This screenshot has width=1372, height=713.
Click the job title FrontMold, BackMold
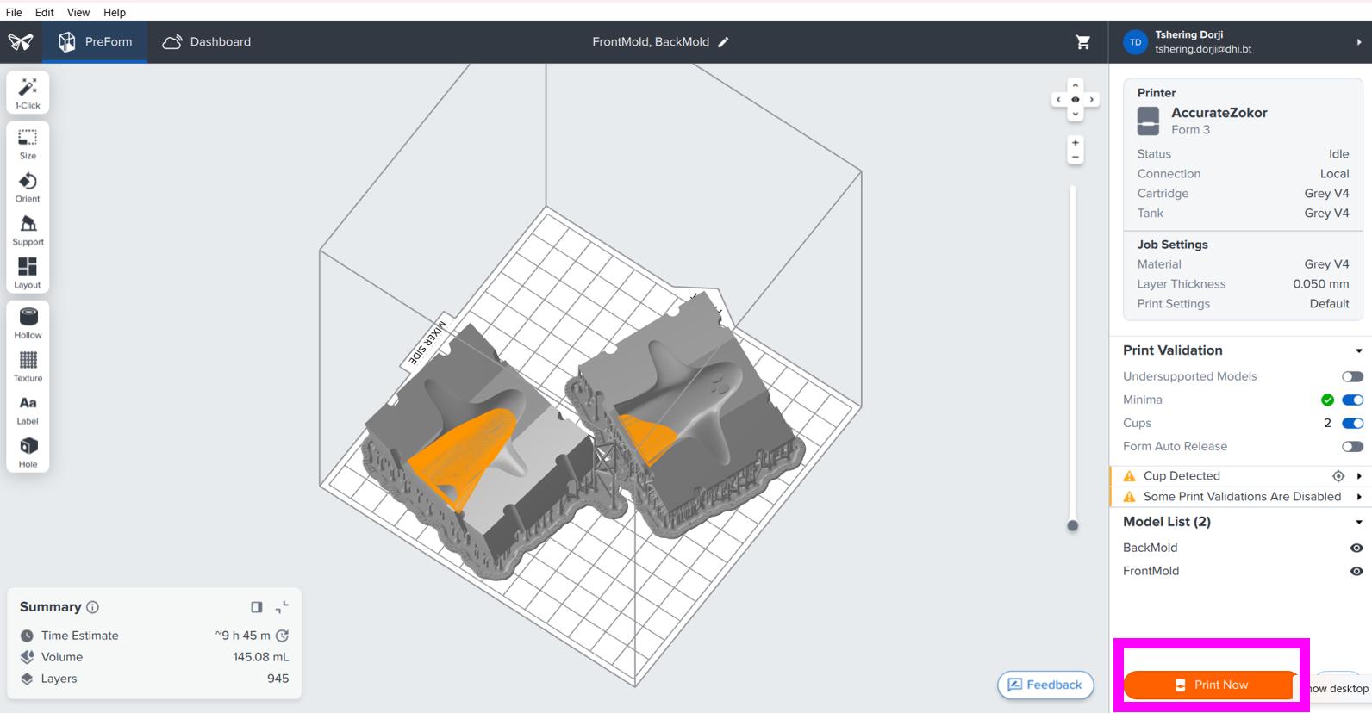click(x=651, y=42)
